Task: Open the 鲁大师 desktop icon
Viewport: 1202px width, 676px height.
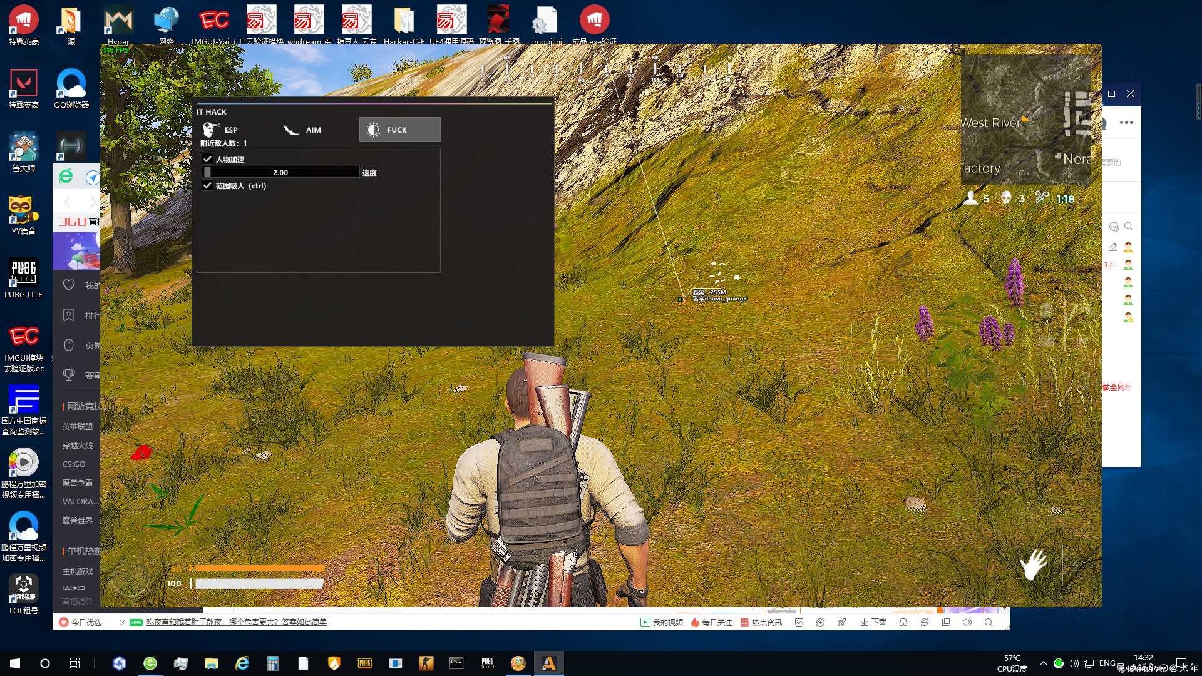Action: 23,152
